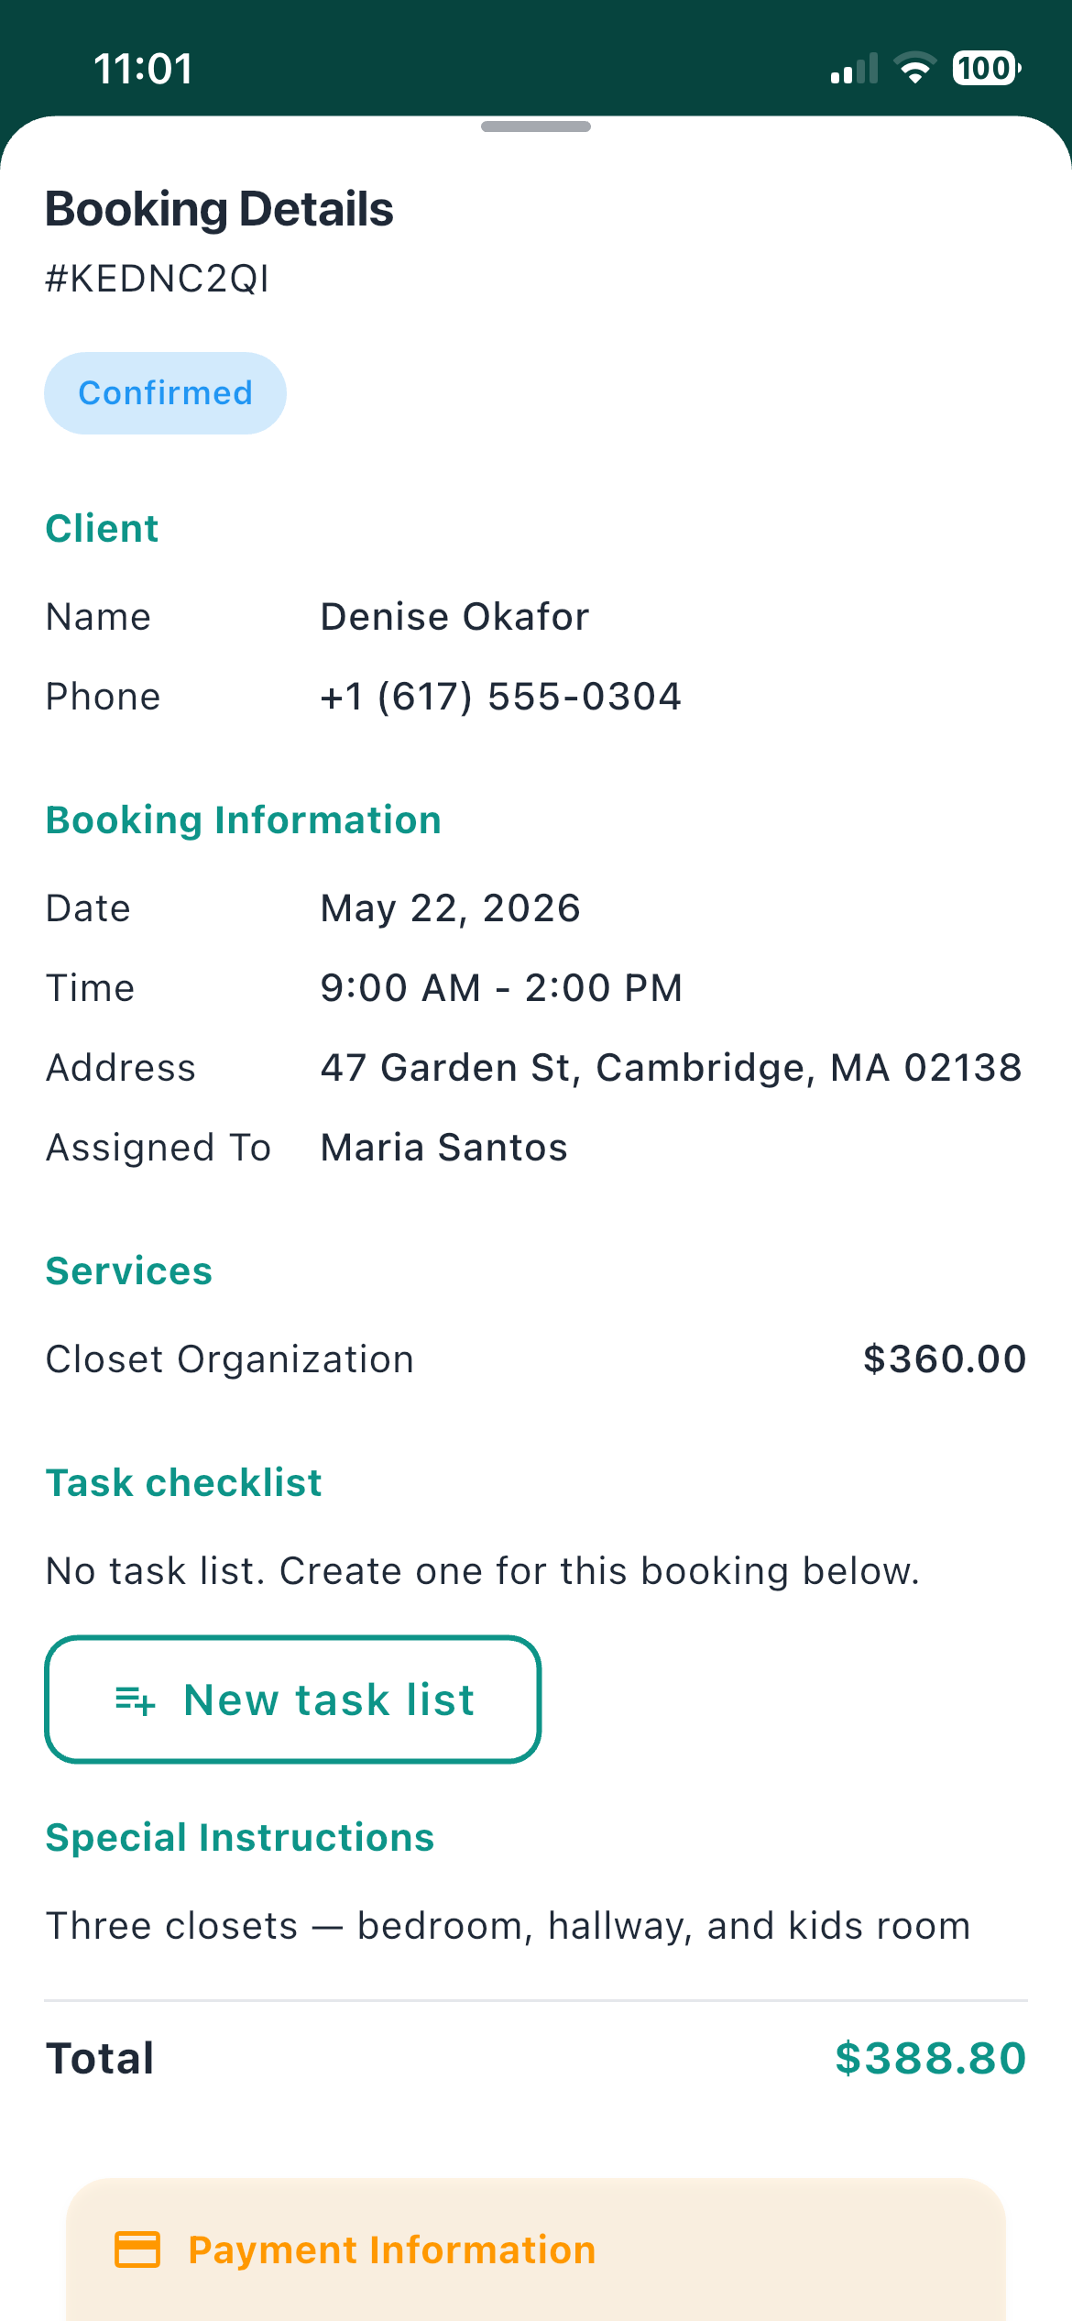Tap the $388.80 total amount
1072x2321 pixels.
(930, 2059)
